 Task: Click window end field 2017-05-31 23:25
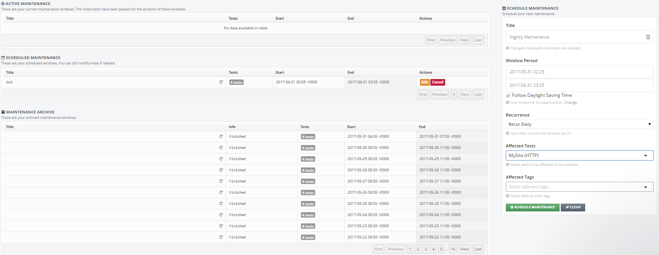click(x=579, y=85)
